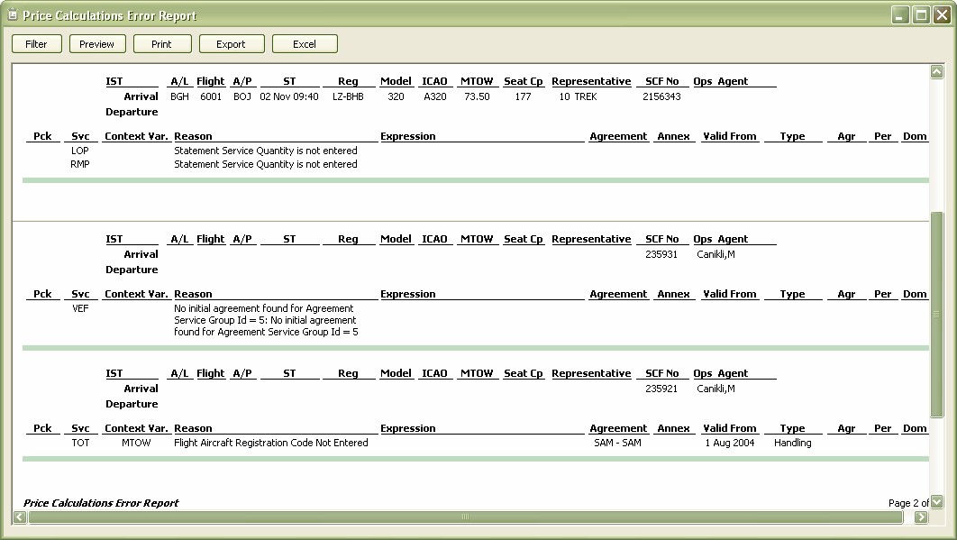
Task: Click the MTOW context variable in the TOT row
Action: click(x=136, y=443)
